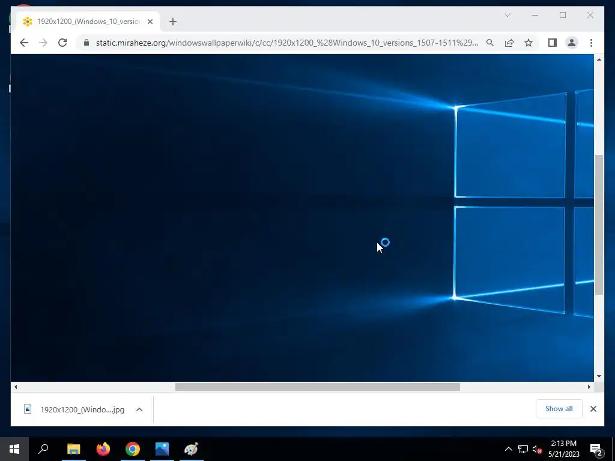Open the zoom magnifier in address bar
The image size is (615, 461).
490,43
